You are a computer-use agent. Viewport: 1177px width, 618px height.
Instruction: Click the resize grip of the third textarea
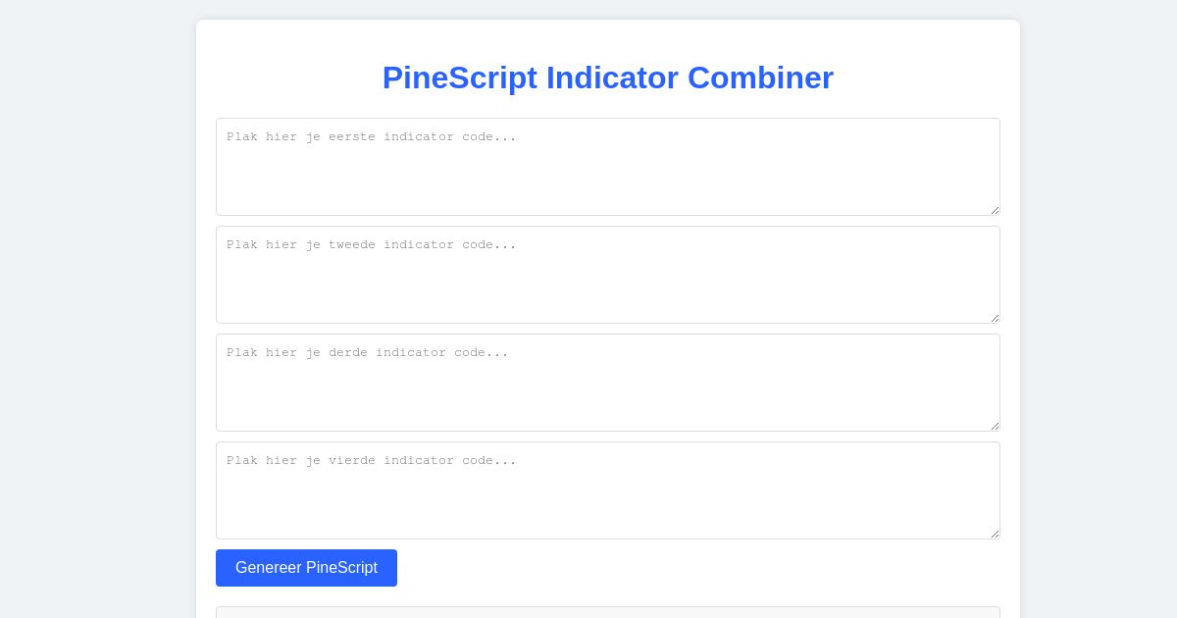tap(994, 426)
